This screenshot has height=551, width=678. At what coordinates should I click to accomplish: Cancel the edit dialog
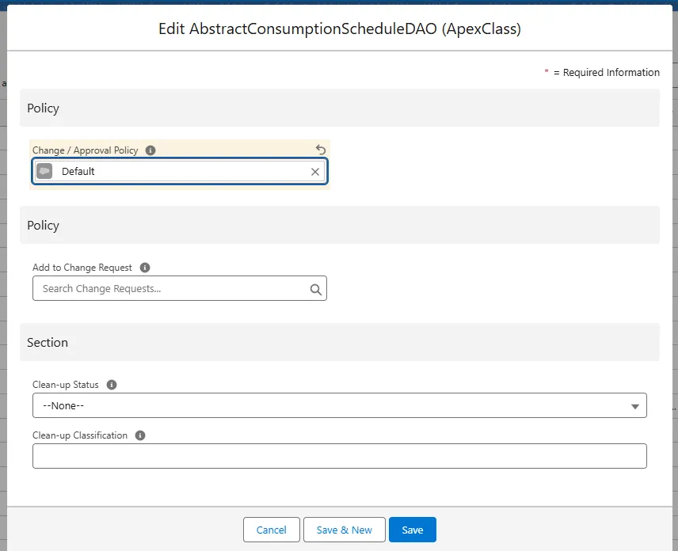[x=271, y=530]
